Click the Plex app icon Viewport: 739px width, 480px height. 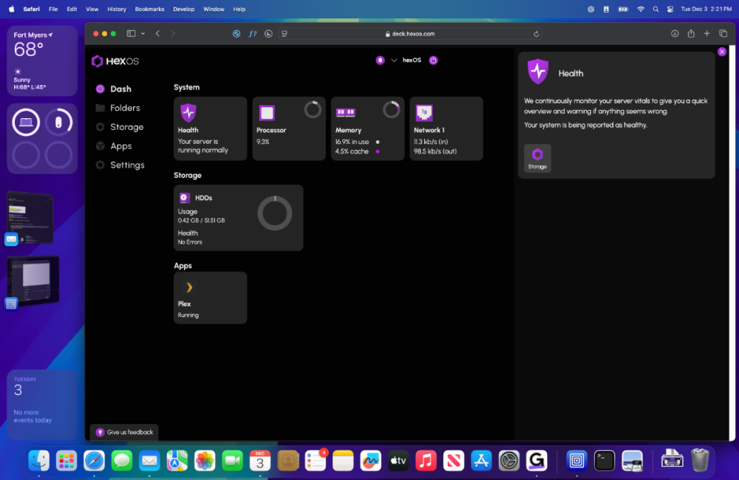coord(189,287)
